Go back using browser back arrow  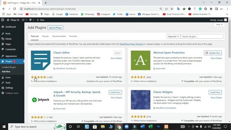(x=4, y=9)
